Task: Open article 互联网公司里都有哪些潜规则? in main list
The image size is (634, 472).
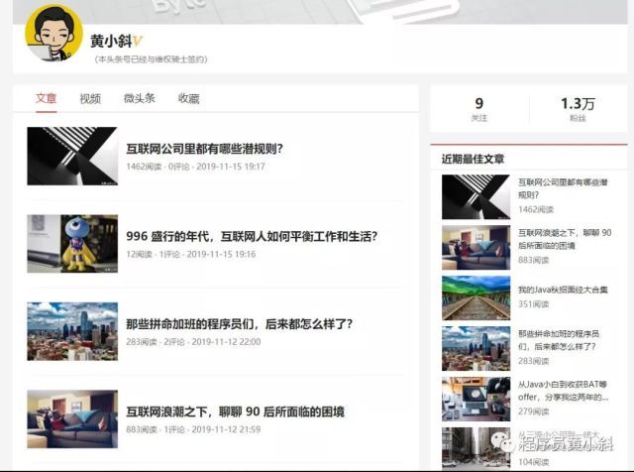Action: point(205,149)
